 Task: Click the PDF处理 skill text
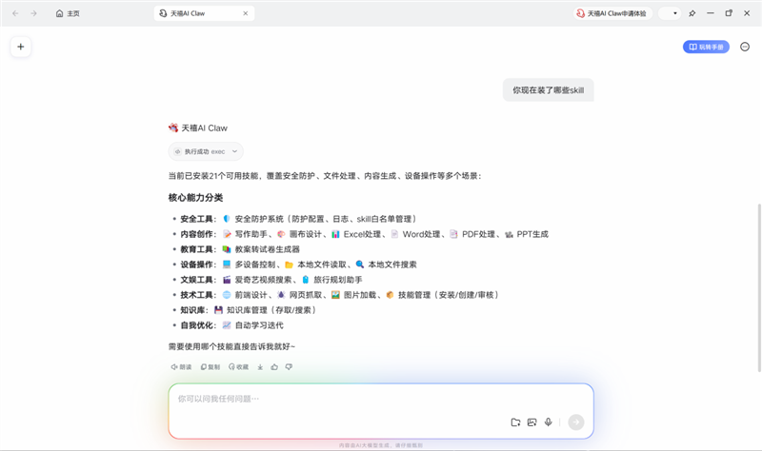[x=478, y=234]
